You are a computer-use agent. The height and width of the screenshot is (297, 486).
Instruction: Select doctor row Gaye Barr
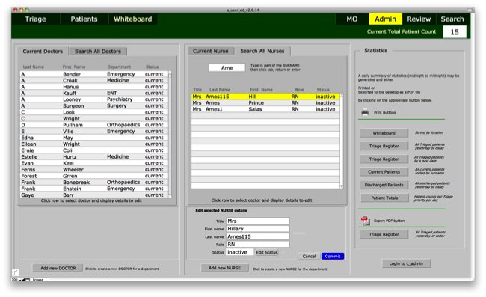coord(94,195)
